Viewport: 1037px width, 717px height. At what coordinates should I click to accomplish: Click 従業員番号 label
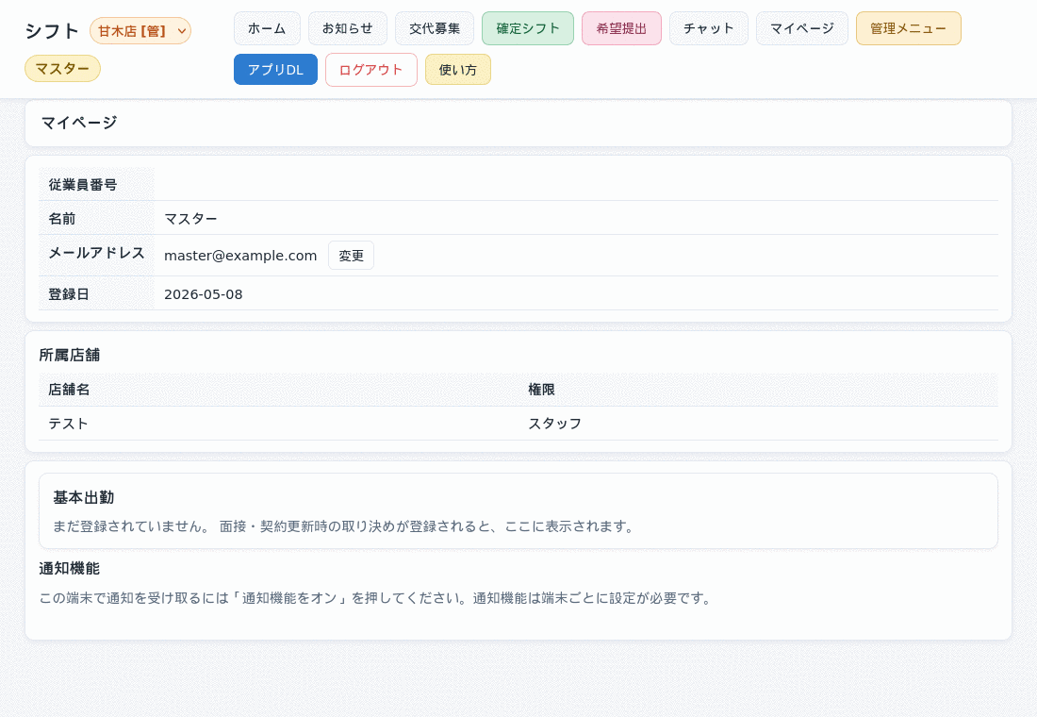83,185
